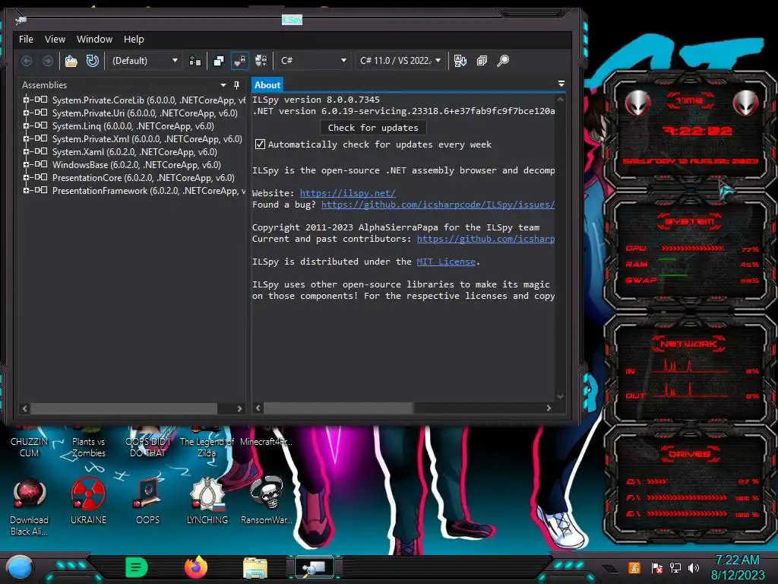Expand the System.Private.Xml node

point(26,138)
